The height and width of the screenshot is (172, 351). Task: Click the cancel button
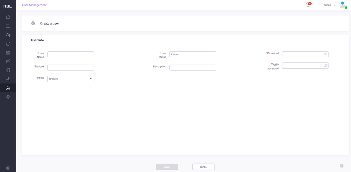tap(204, 167)
